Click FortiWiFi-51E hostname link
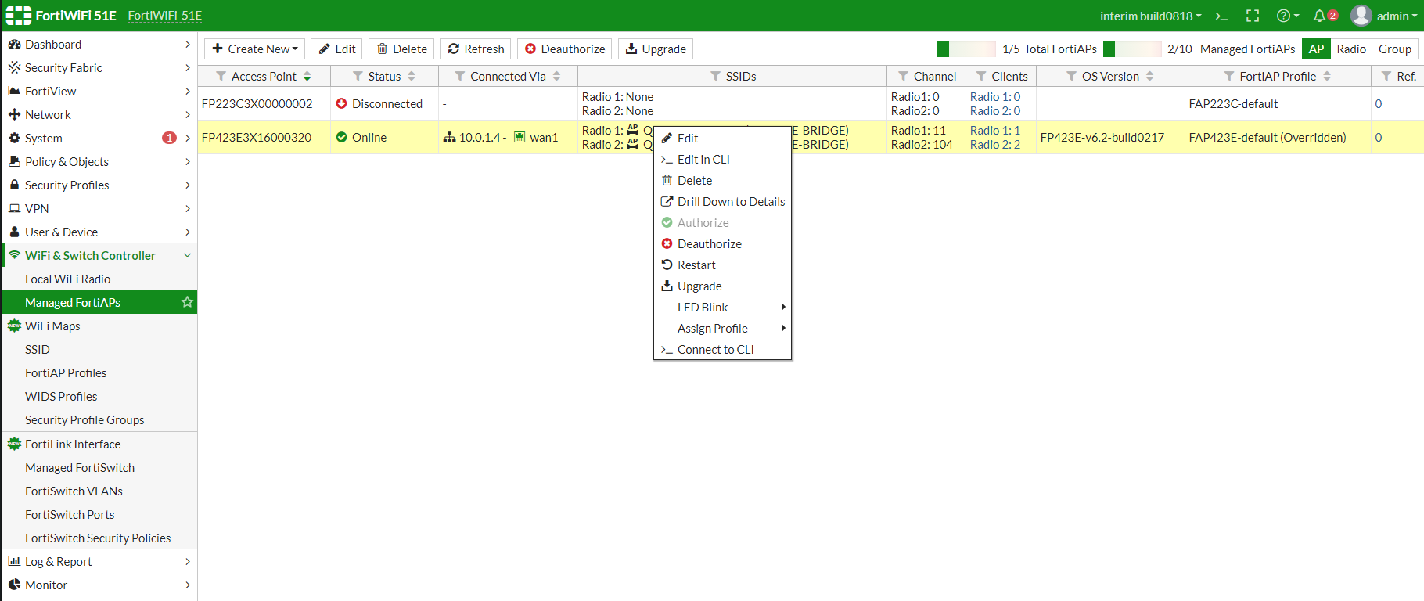This screenshot has height=601, width=1424. (164, 16)
